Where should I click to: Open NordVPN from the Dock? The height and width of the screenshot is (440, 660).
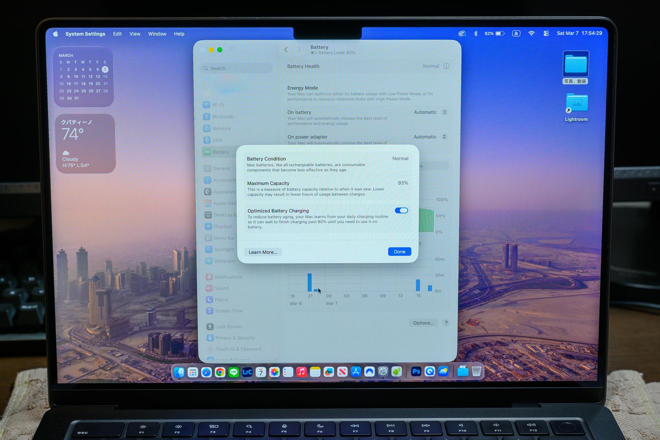[x=370, y=372]
